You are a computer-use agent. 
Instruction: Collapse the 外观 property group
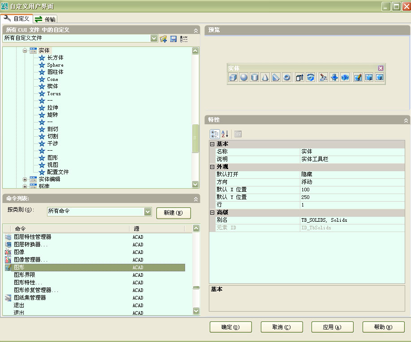212,167
